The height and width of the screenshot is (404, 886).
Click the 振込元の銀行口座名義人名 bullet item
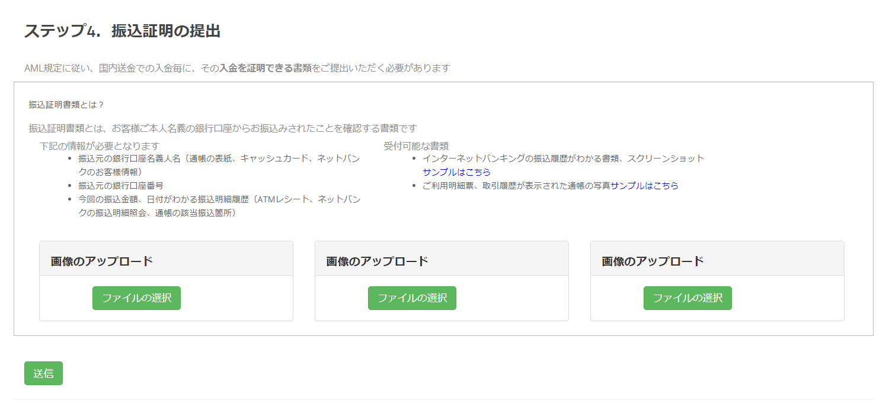[218, 159]
